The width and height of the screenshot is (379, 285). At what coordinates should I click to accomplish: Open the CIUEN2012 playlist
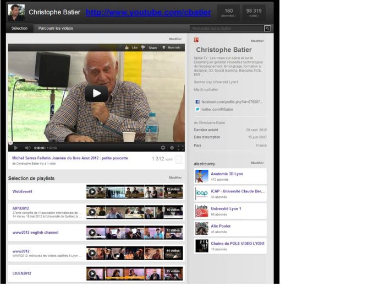[22, 273]
